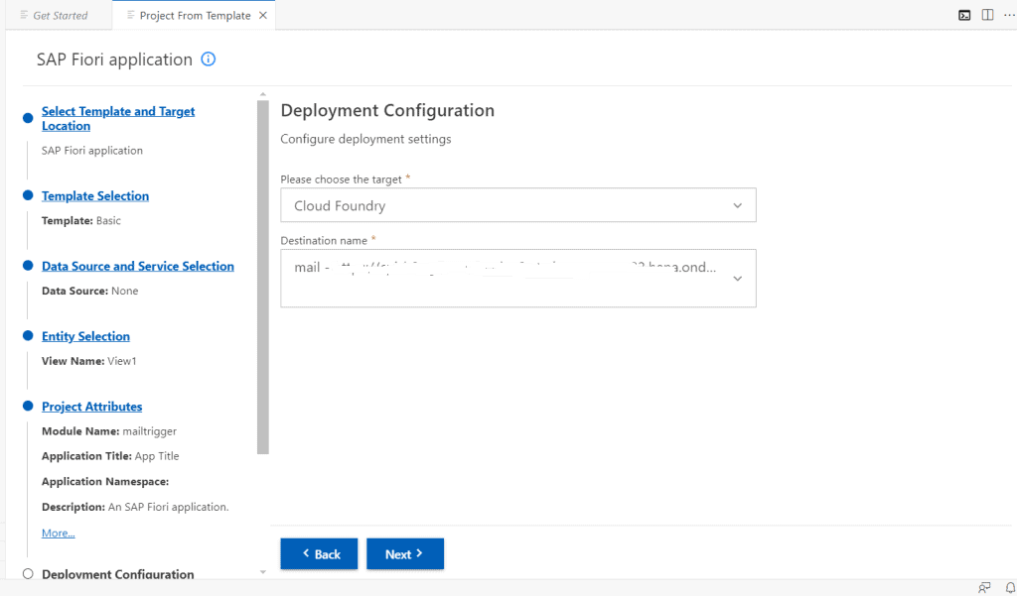Click the SAP Fiori application page title
Screen dimensions: 1017x596
[x=114, y=60]
